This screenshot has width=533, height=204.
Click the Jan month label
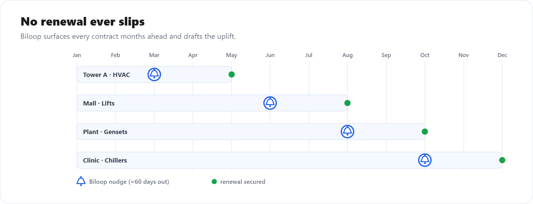click(x=77, y=55)
